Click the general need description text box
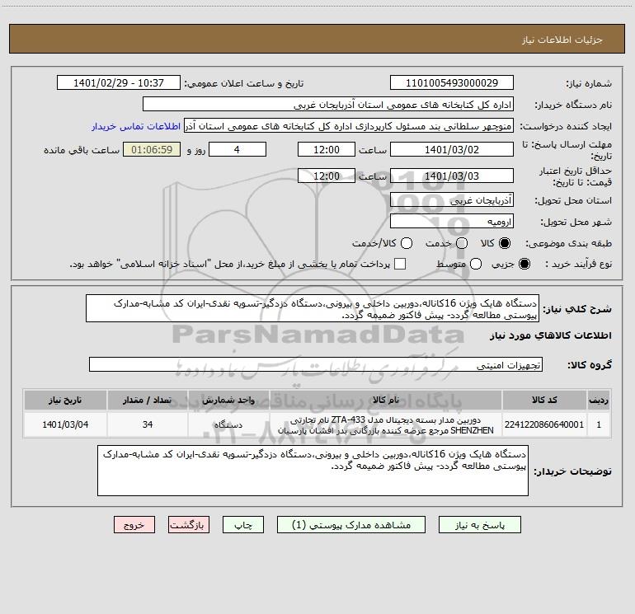Screen dimensions: 635x614 point(313,308)
